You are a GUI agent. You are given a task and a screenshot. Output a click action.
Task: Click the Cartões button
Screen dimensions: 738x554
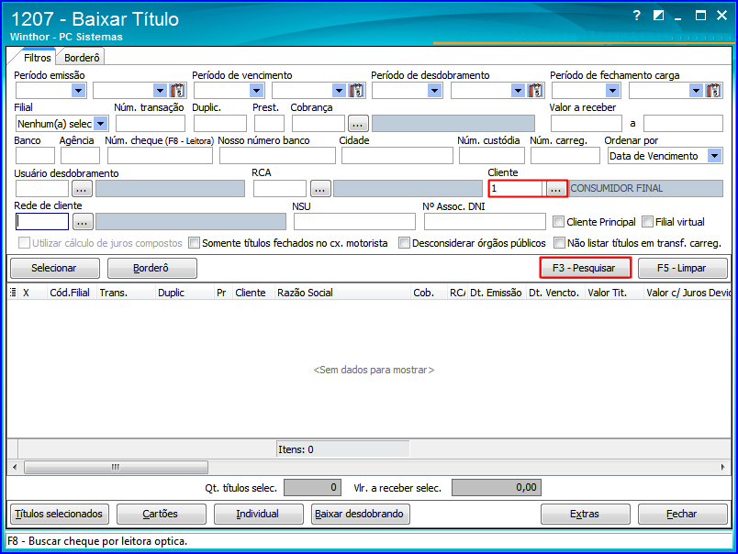(162, 514)
